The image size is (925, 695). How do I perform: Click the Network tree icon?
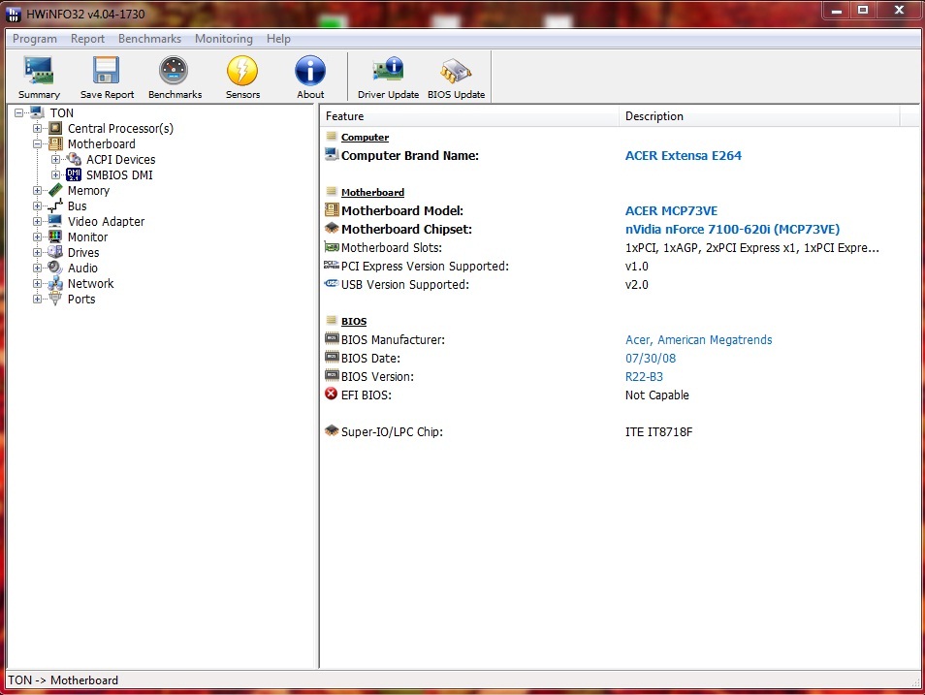click(55, 283)
